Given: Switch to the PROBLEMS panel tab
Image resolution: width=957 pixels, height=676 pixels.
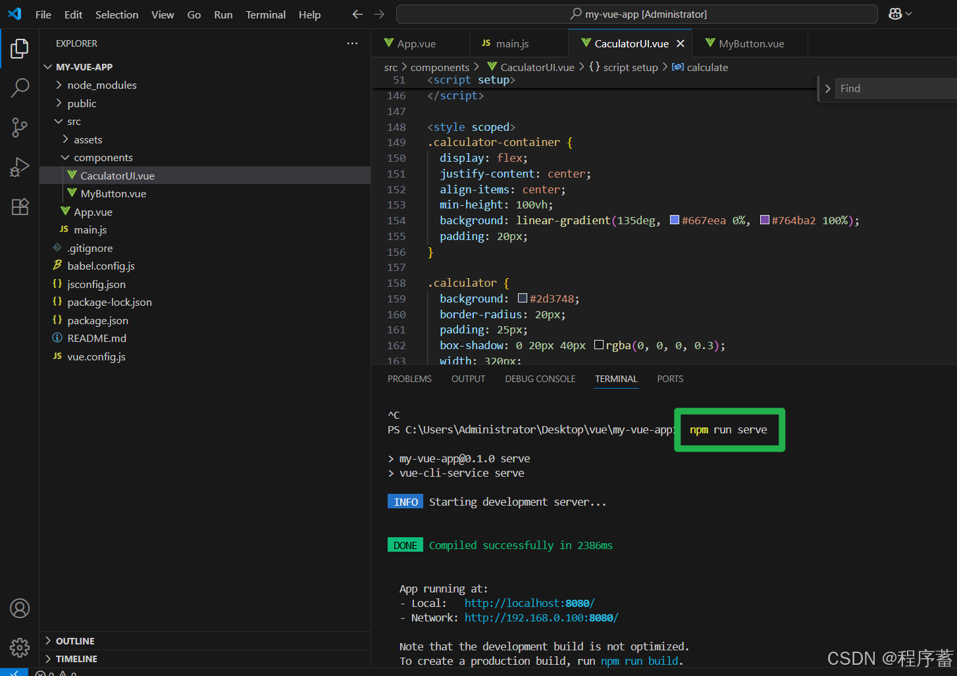Looking at the screenshot, I should 409,379.
